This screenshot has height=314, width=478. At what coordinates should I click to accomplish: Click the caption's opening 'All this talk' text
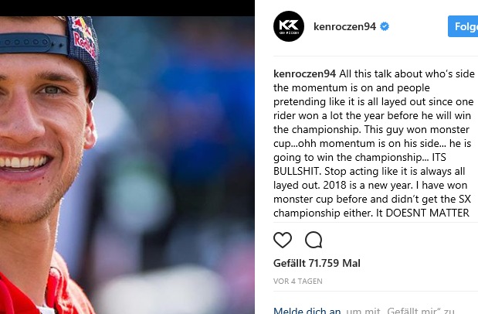[371, 74]
